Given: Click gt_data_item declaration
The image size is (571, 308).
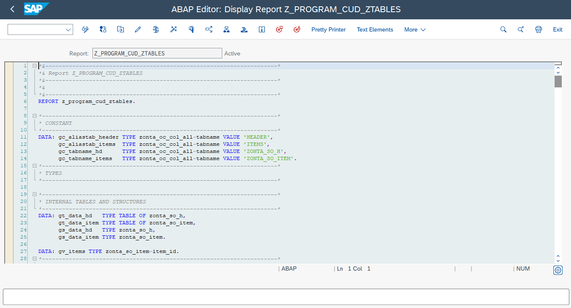Looking at the screenshot, I should click(79, 223).
